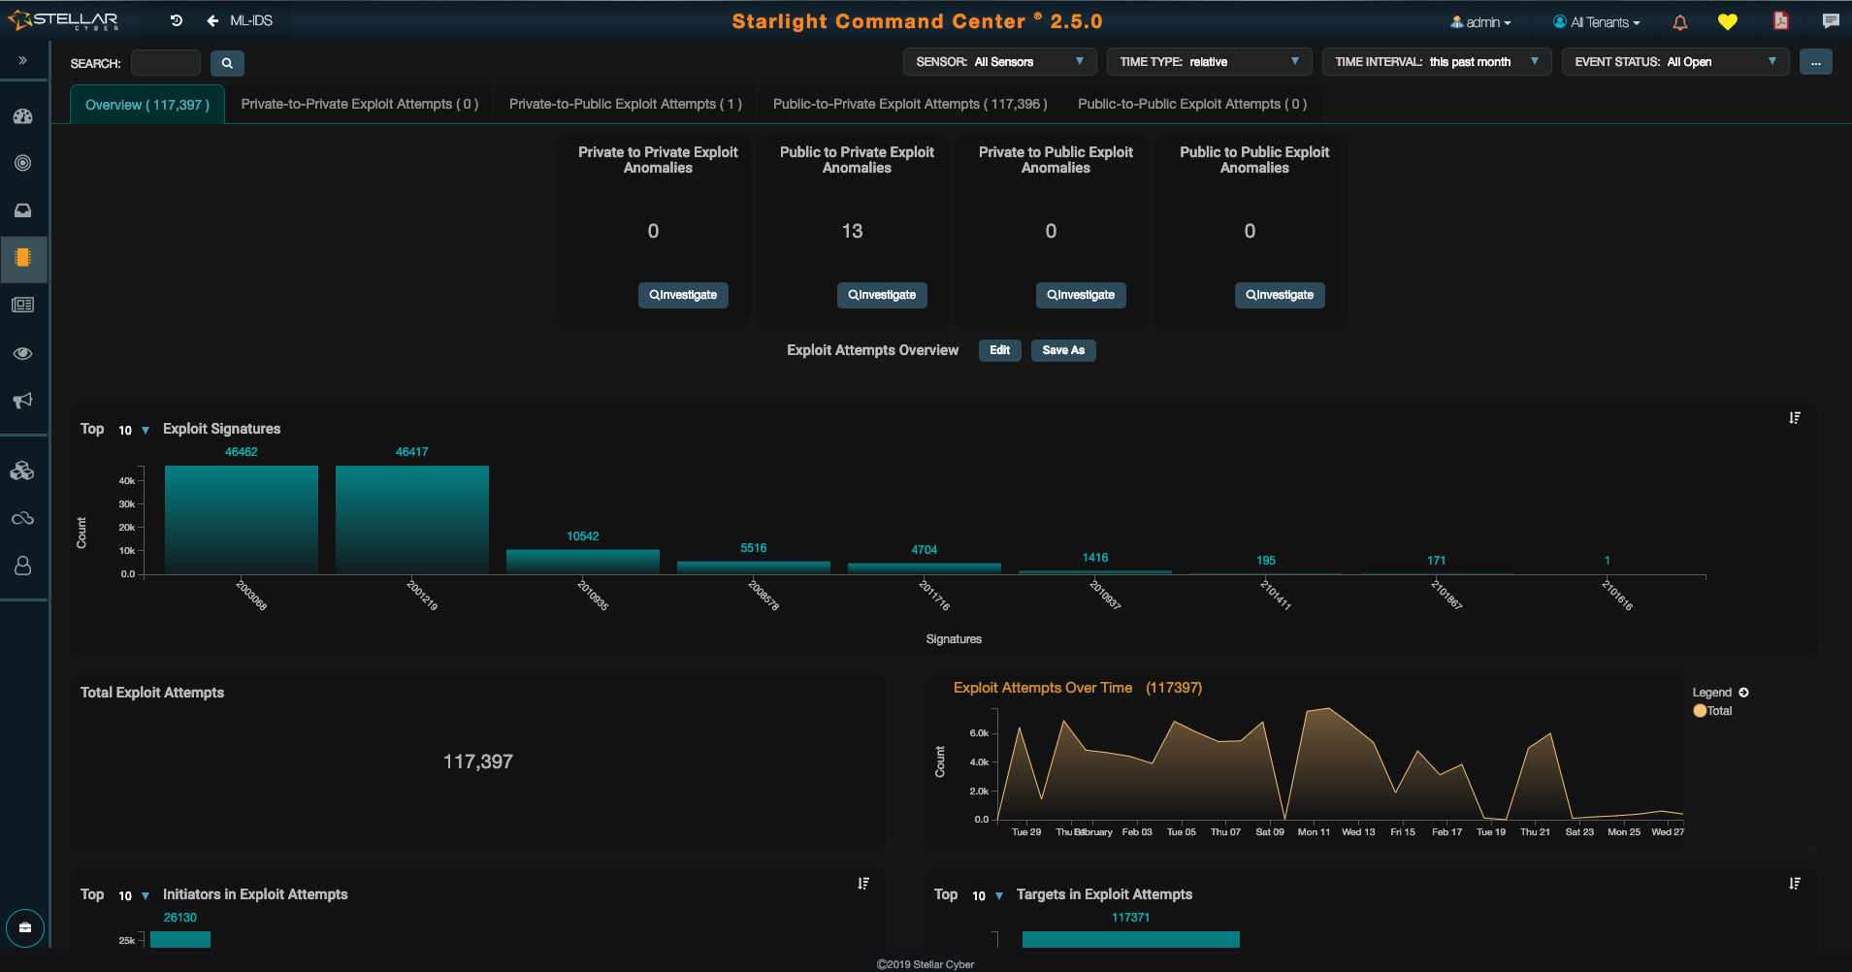Click the yellow heart health icon
Viewport: 1852px width, 972px height.
[x=1728, y=22]
